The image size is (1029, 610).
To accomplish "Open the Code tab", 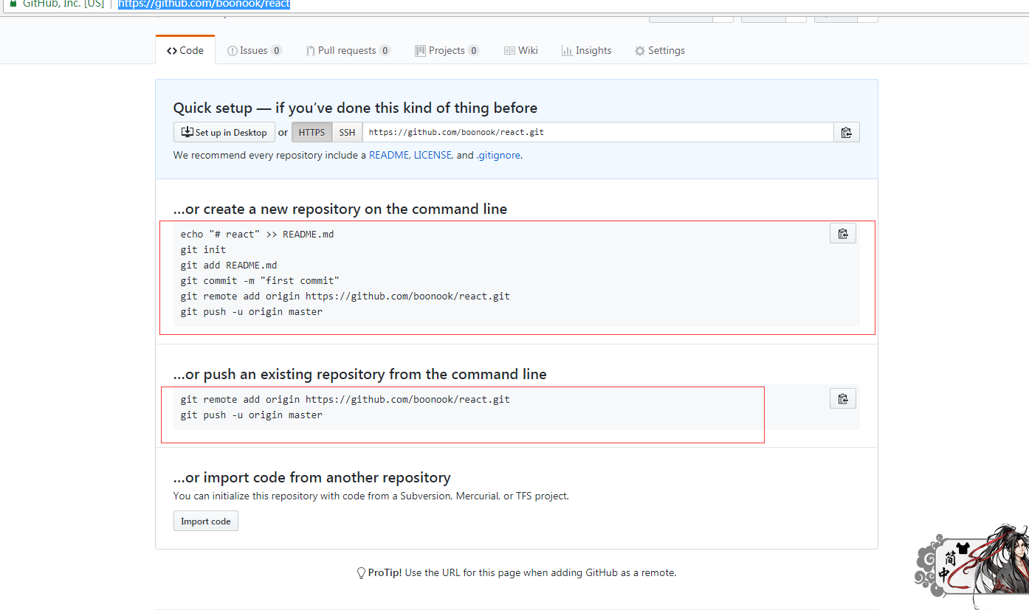I will (185, 51).
